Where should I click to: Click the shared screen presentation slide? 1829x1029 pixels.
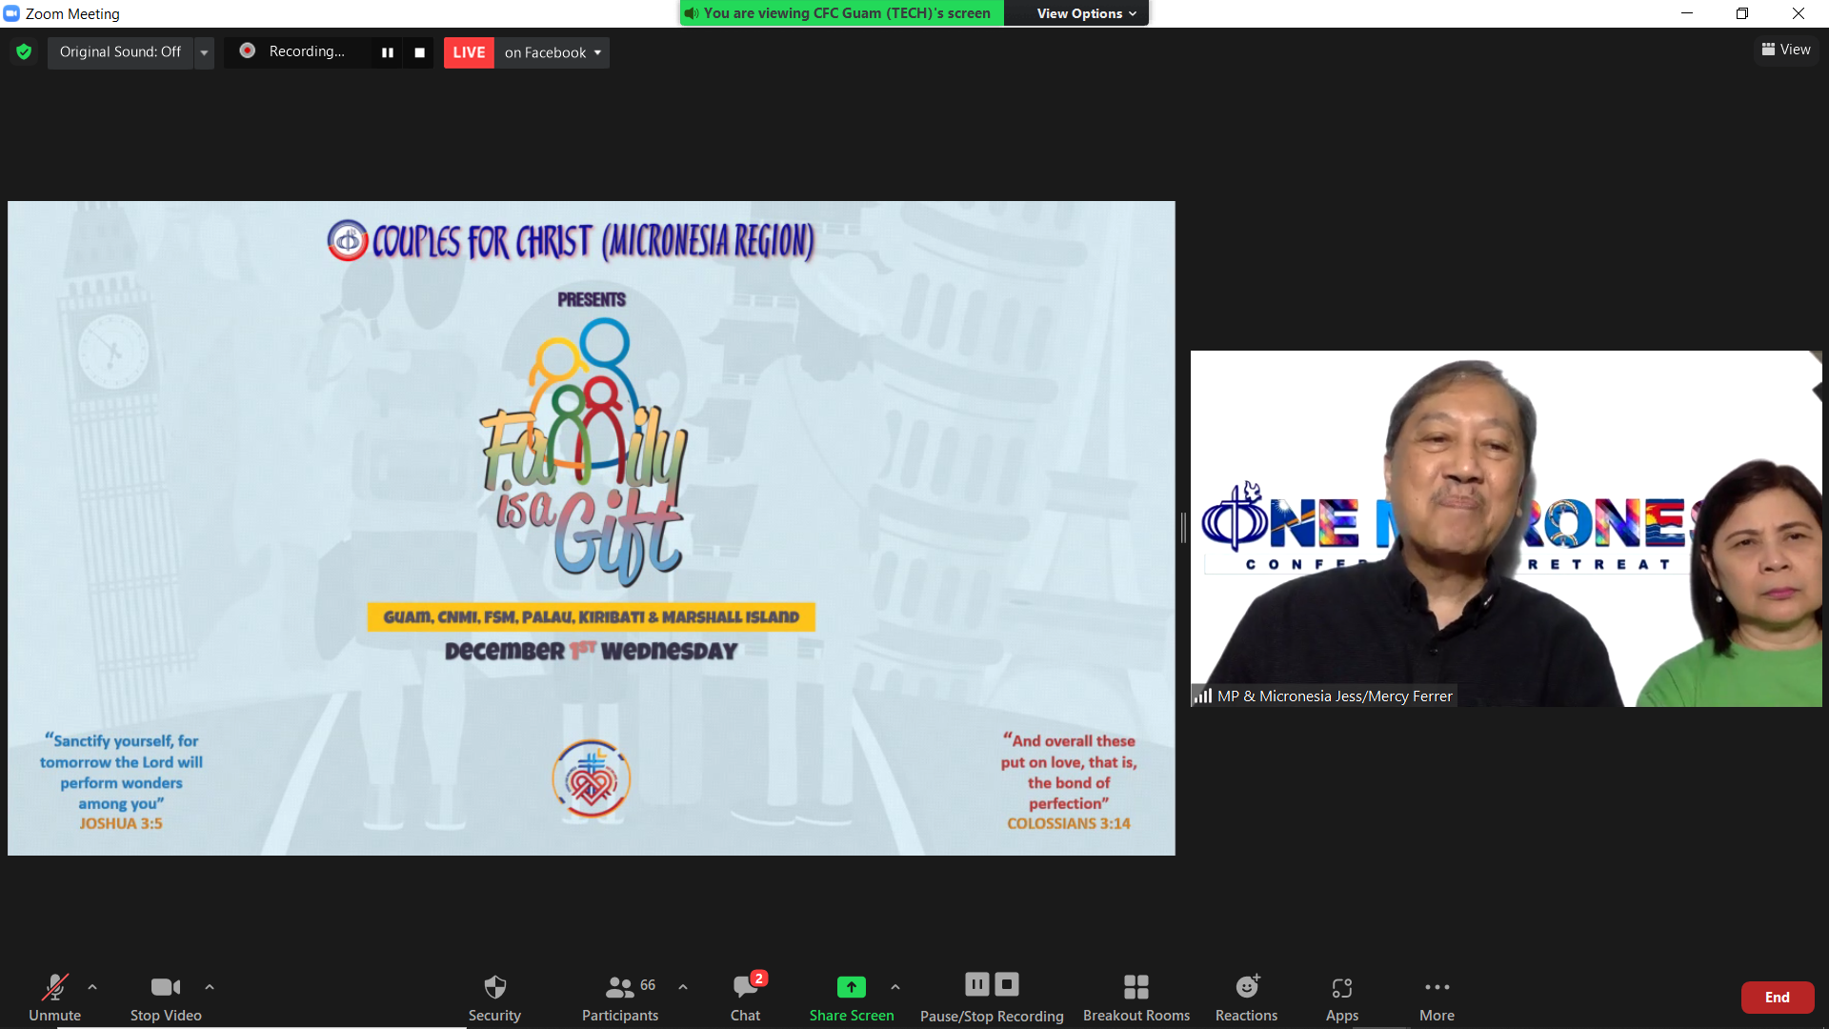point(592,528)
